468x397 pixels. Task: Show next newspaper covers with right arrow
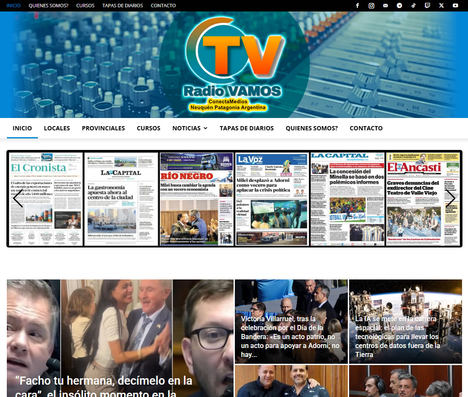[451, 198]
